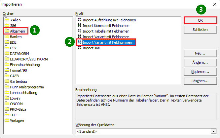Delete the profile via Löschen...
The width and height of the screenshot is (220, 138).
pos(200,81)
